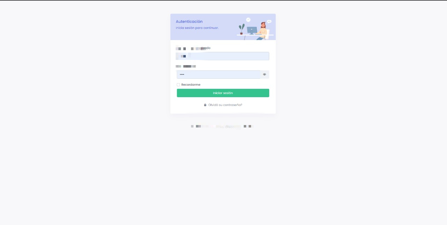The width and height of the screenshot is (447, 225).
Task: Click the woman seated at the desk
Action: tap(263, 31)
